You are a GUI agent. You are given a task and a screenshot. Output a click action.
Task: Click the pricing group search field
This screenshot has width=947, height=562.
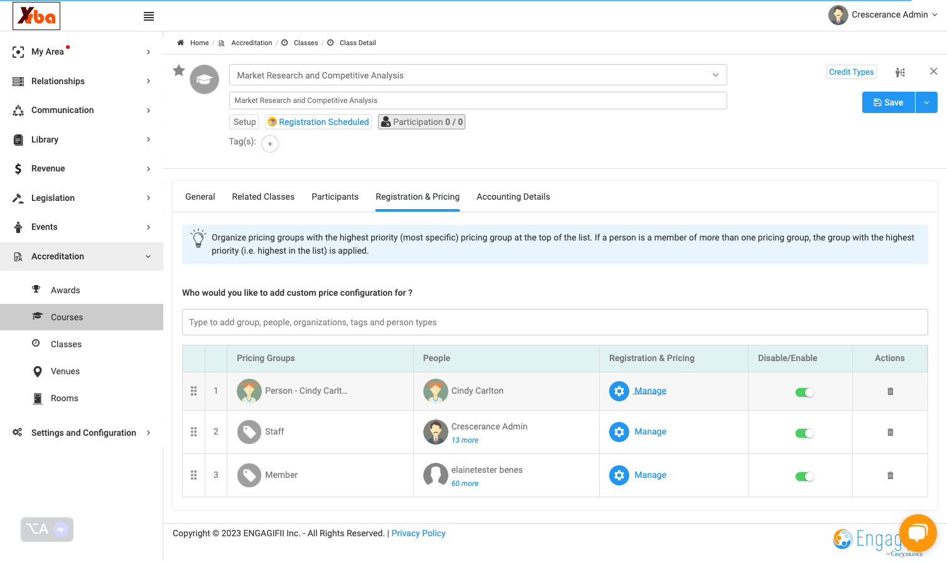click(555, 322)
